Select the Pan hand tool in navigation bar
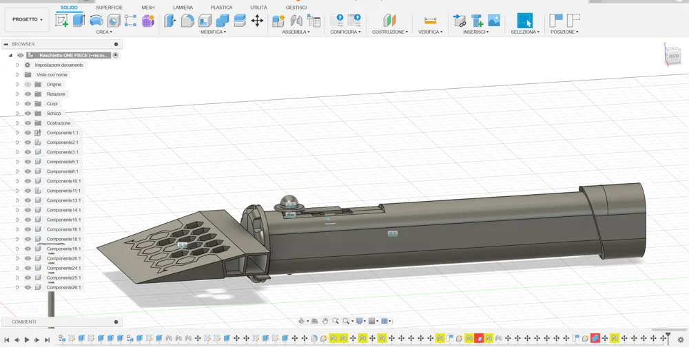 pyautogui.click(x=325, y=321)
